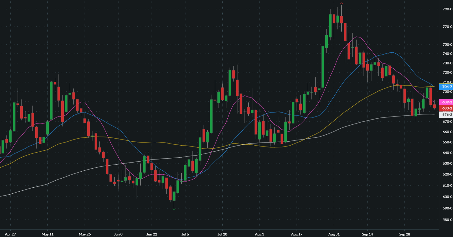The width and height of the screenshot is (453, 237).
Task: Click the 790-0 price axis label
Action: coord(447,9)
